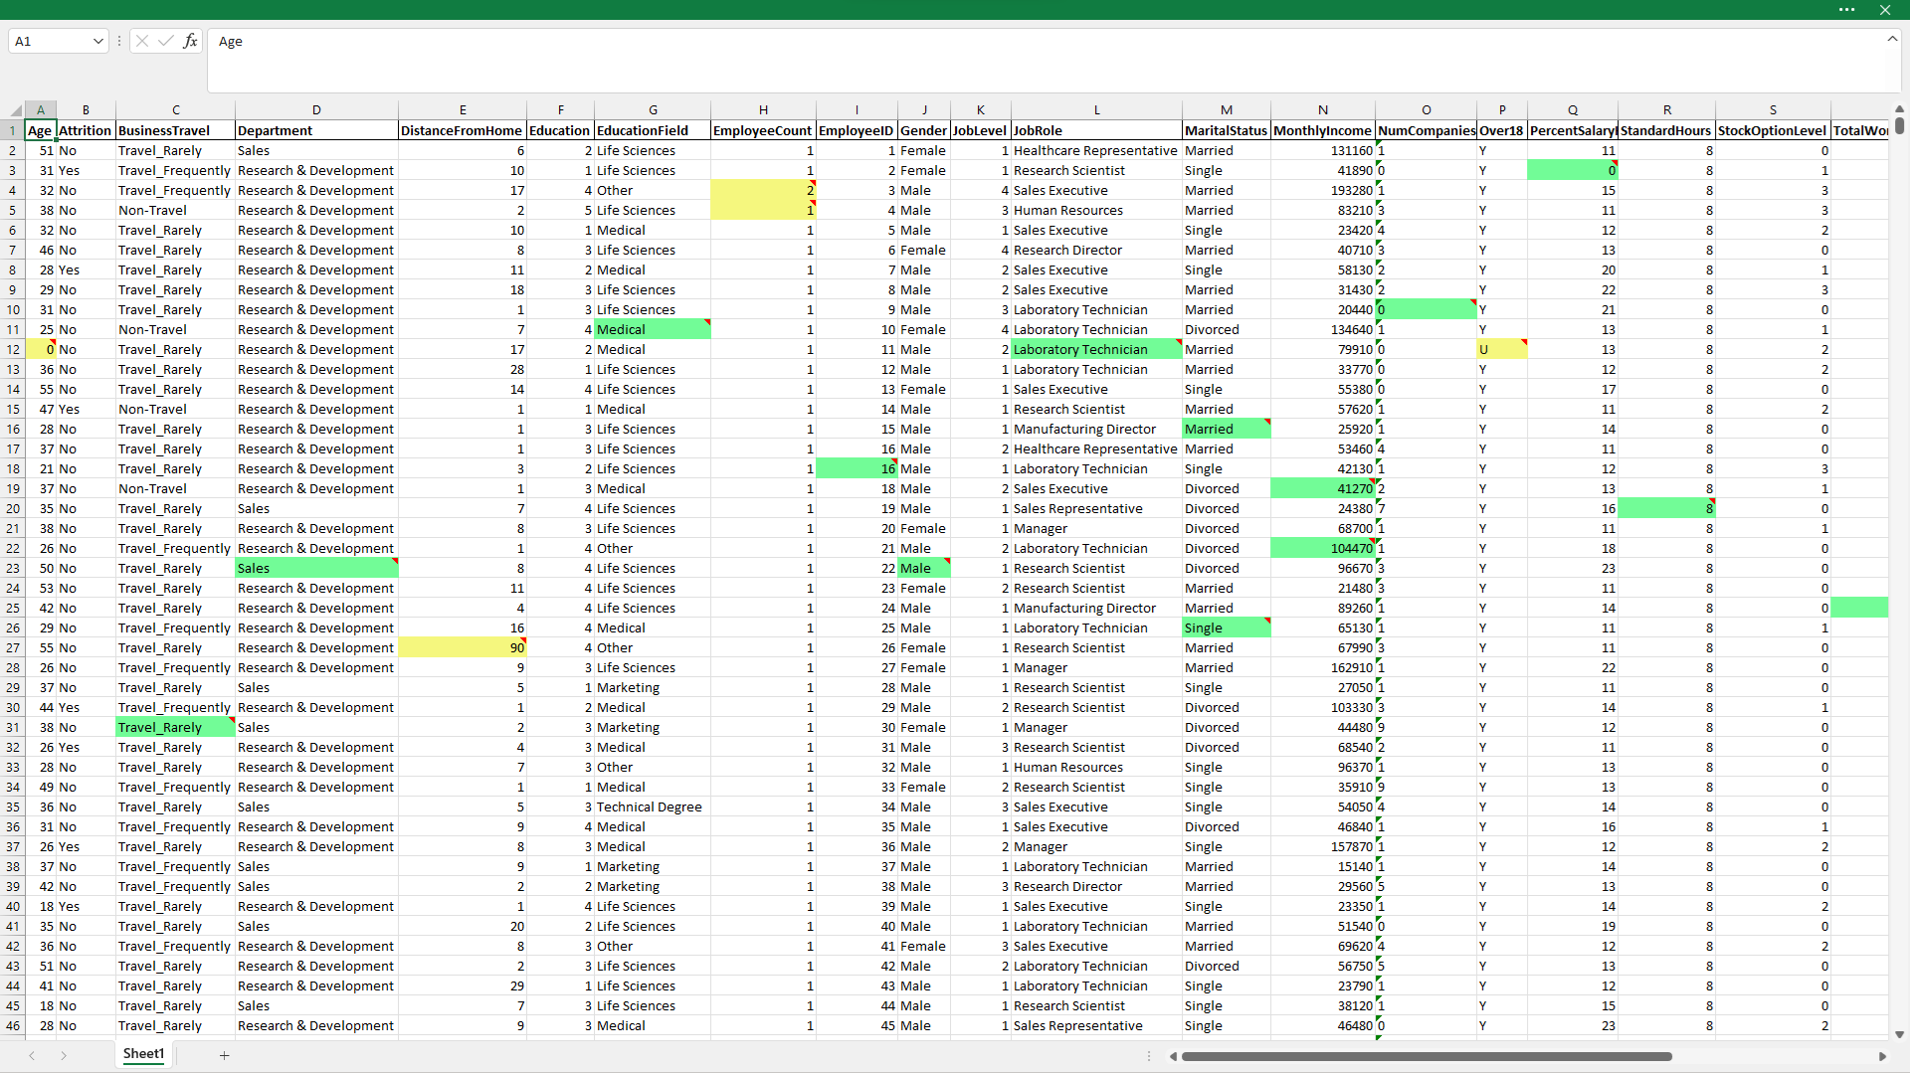The width and height of the screenshot is (1910, 1074).
Task: Click the yellow cell with value 90
Action: coord(463,647)
